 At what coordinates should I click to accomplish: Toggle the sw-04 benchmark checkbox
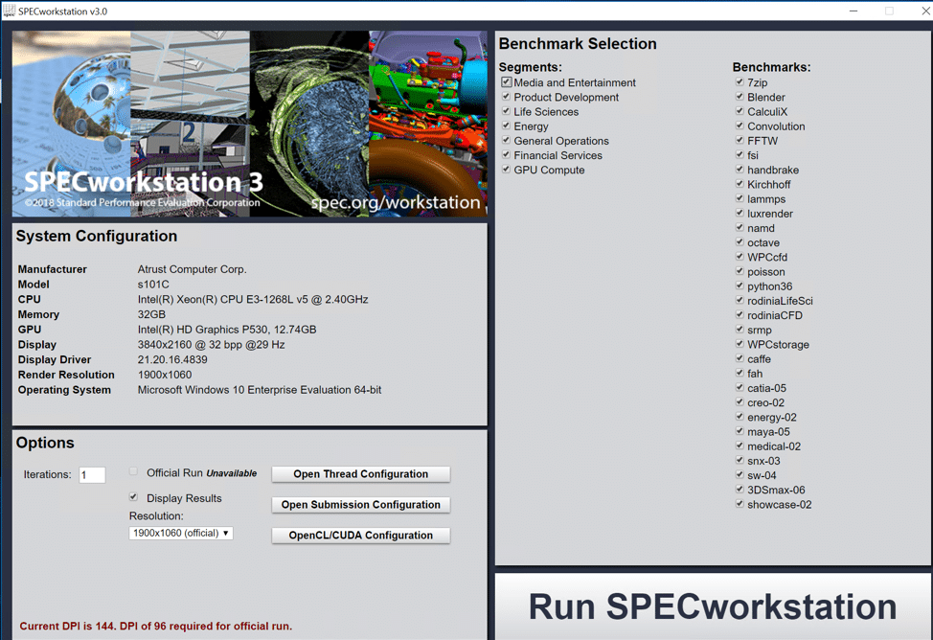[x=740, y=475]
